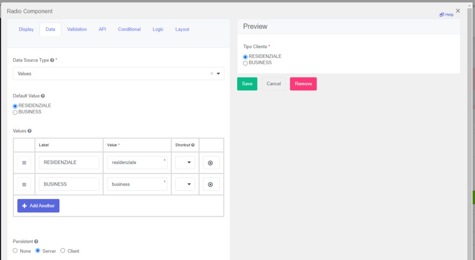Set Persistent to Client
The image size is (475, 260).
click(63, 251)
